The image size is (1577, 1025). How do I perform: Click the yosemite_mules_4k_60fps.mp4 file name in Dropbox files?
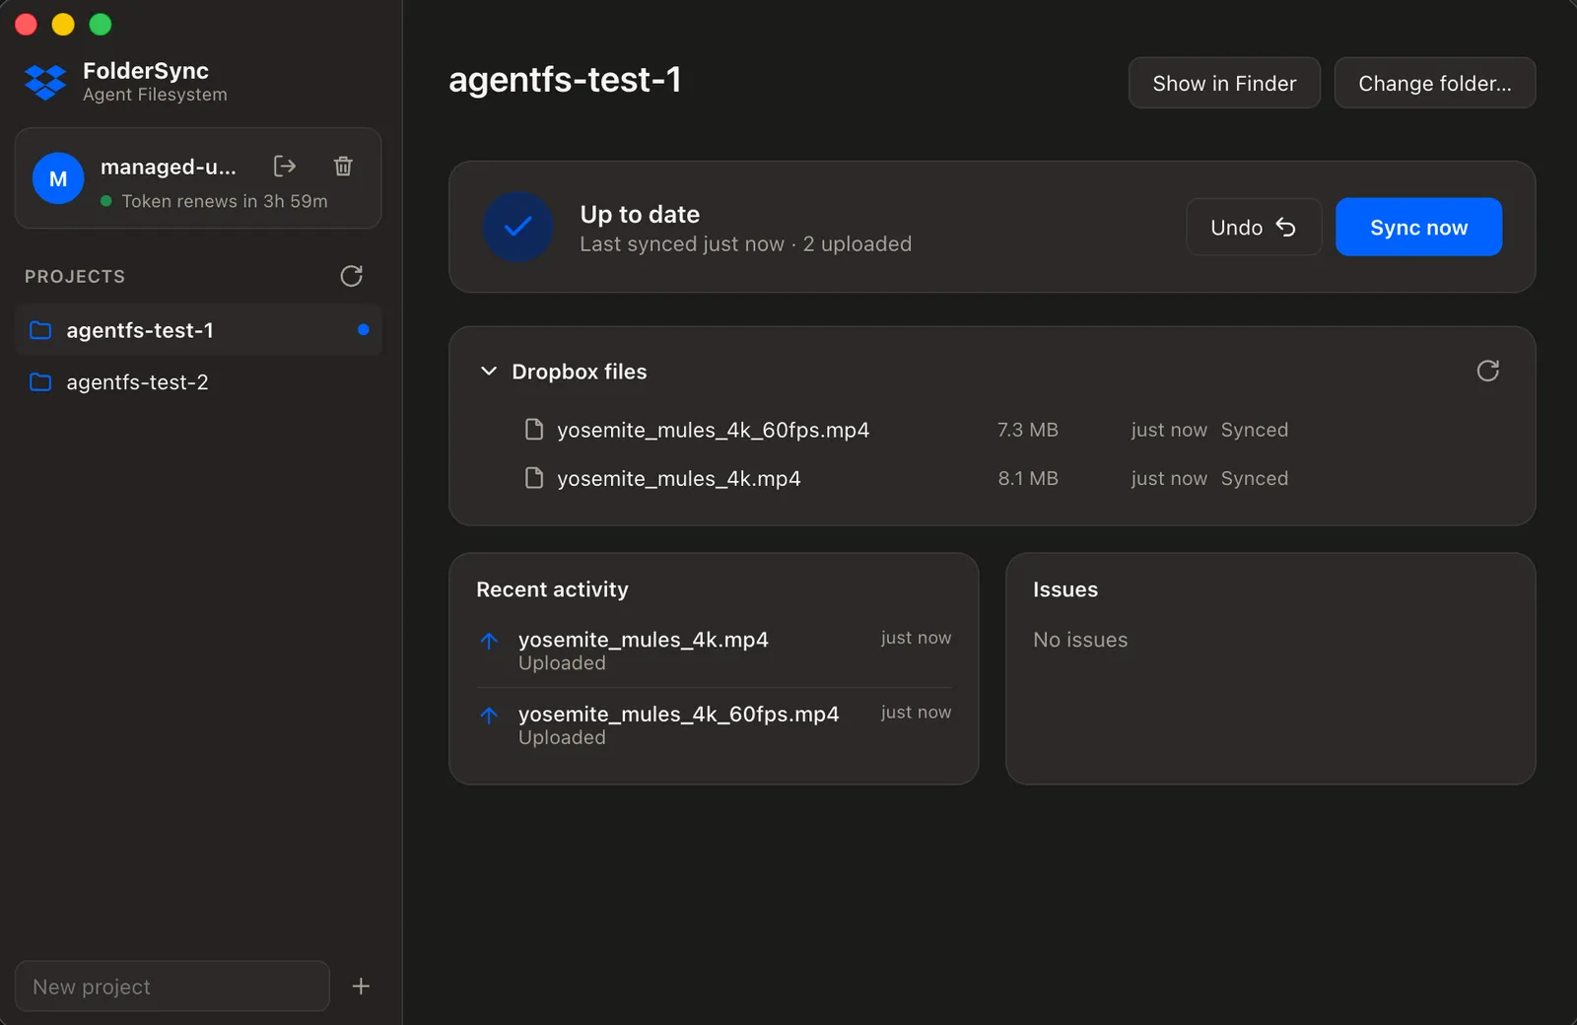(714, 430)
